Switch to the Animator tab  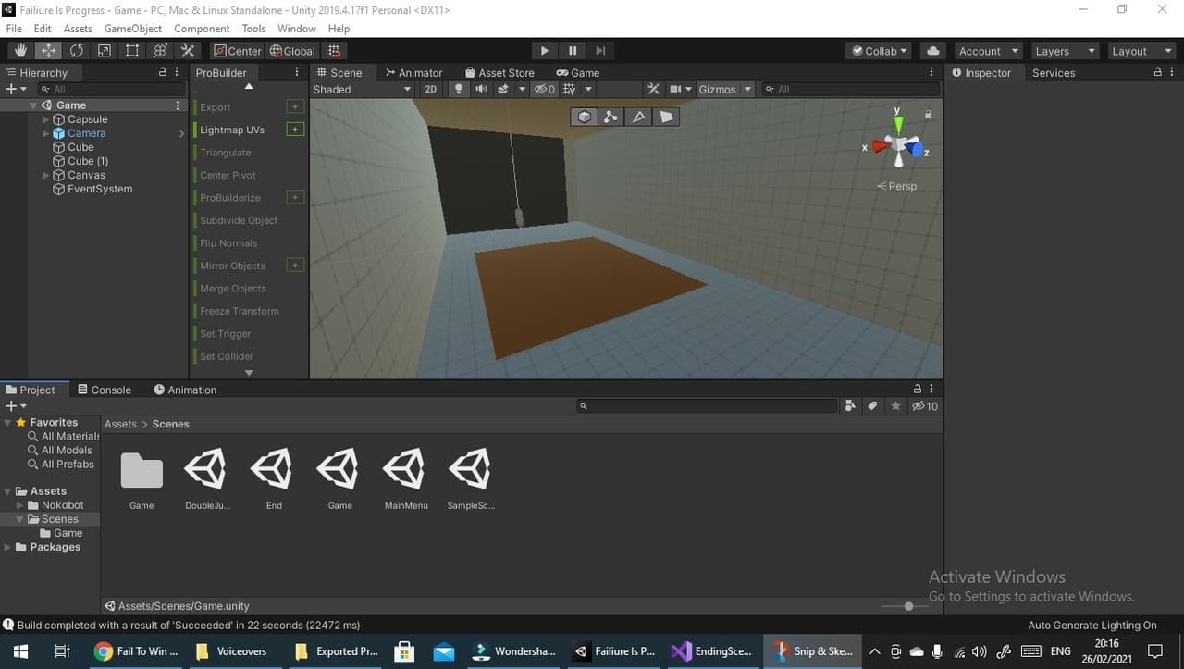point(413,72)
